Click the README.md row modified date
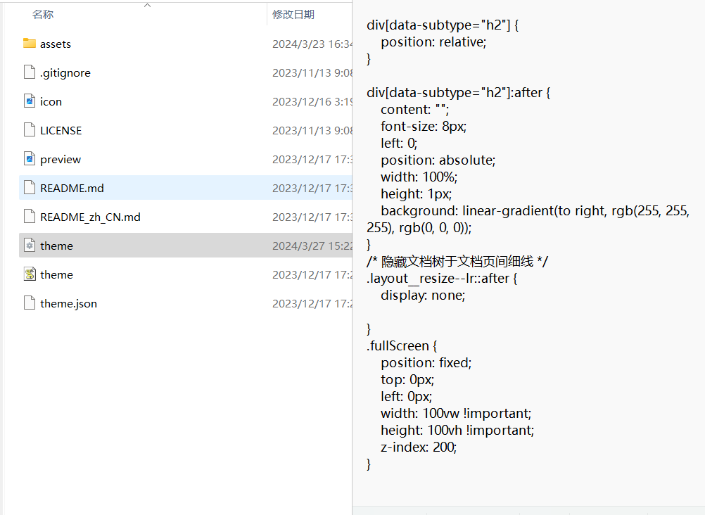 [x=312, y=188]
